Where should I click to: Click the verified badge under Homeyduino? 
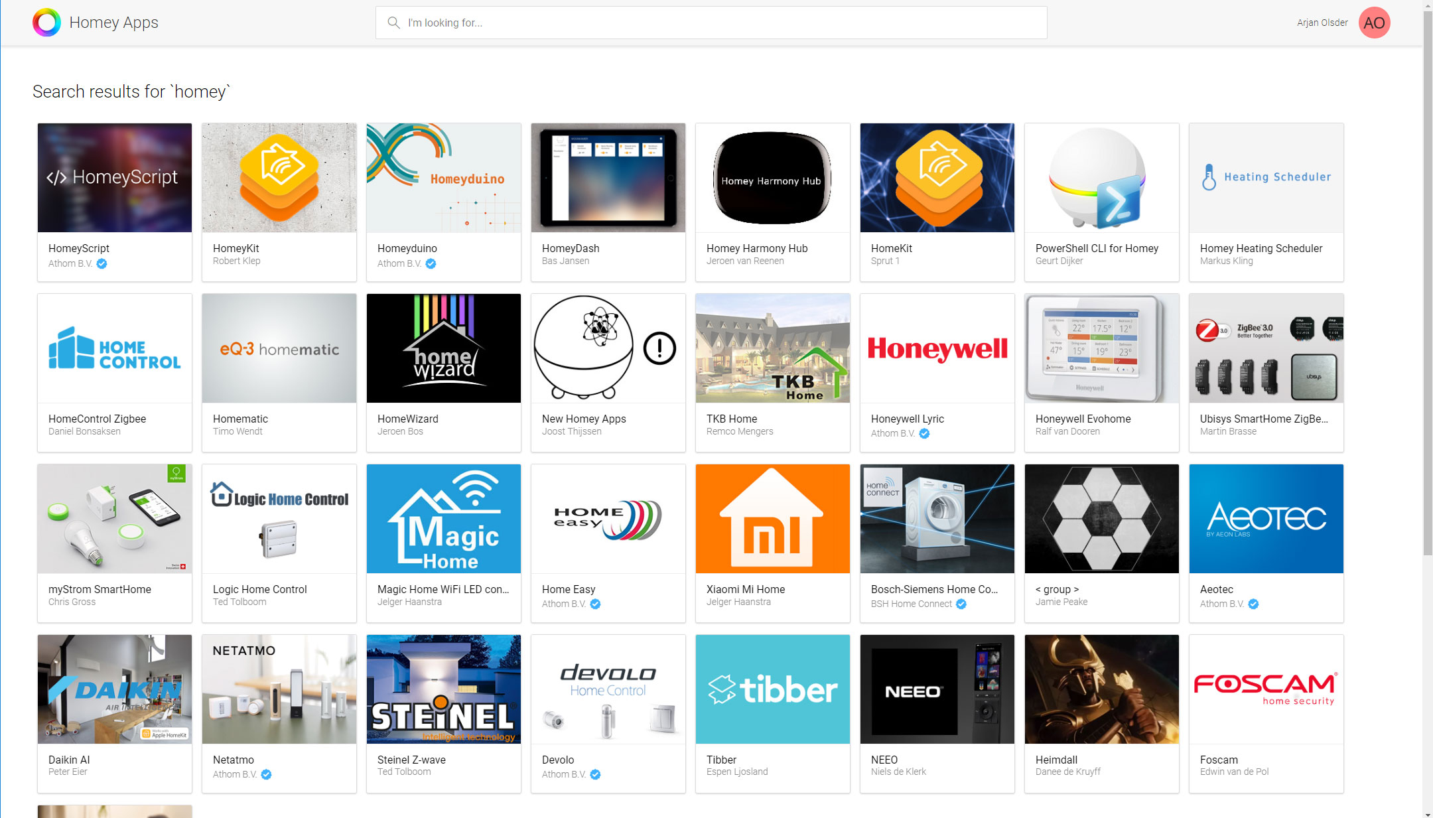tap(431, 263)
